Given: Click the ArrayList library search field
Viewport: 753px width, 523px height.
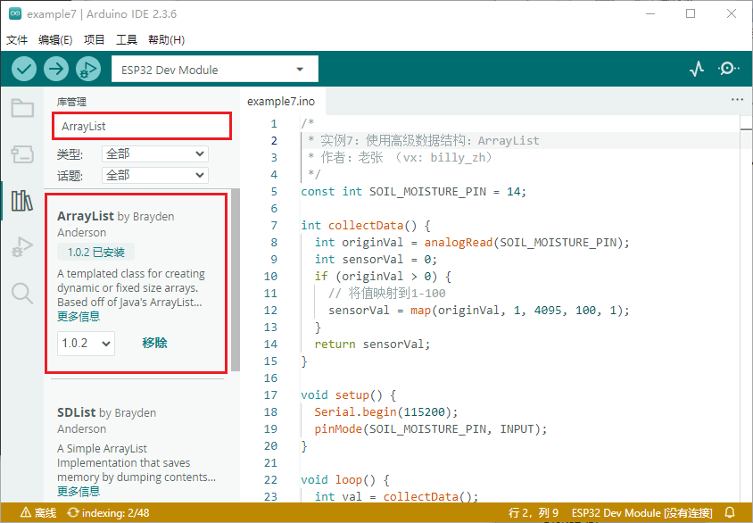Looking at the screenshot, I should pos(142,127).
